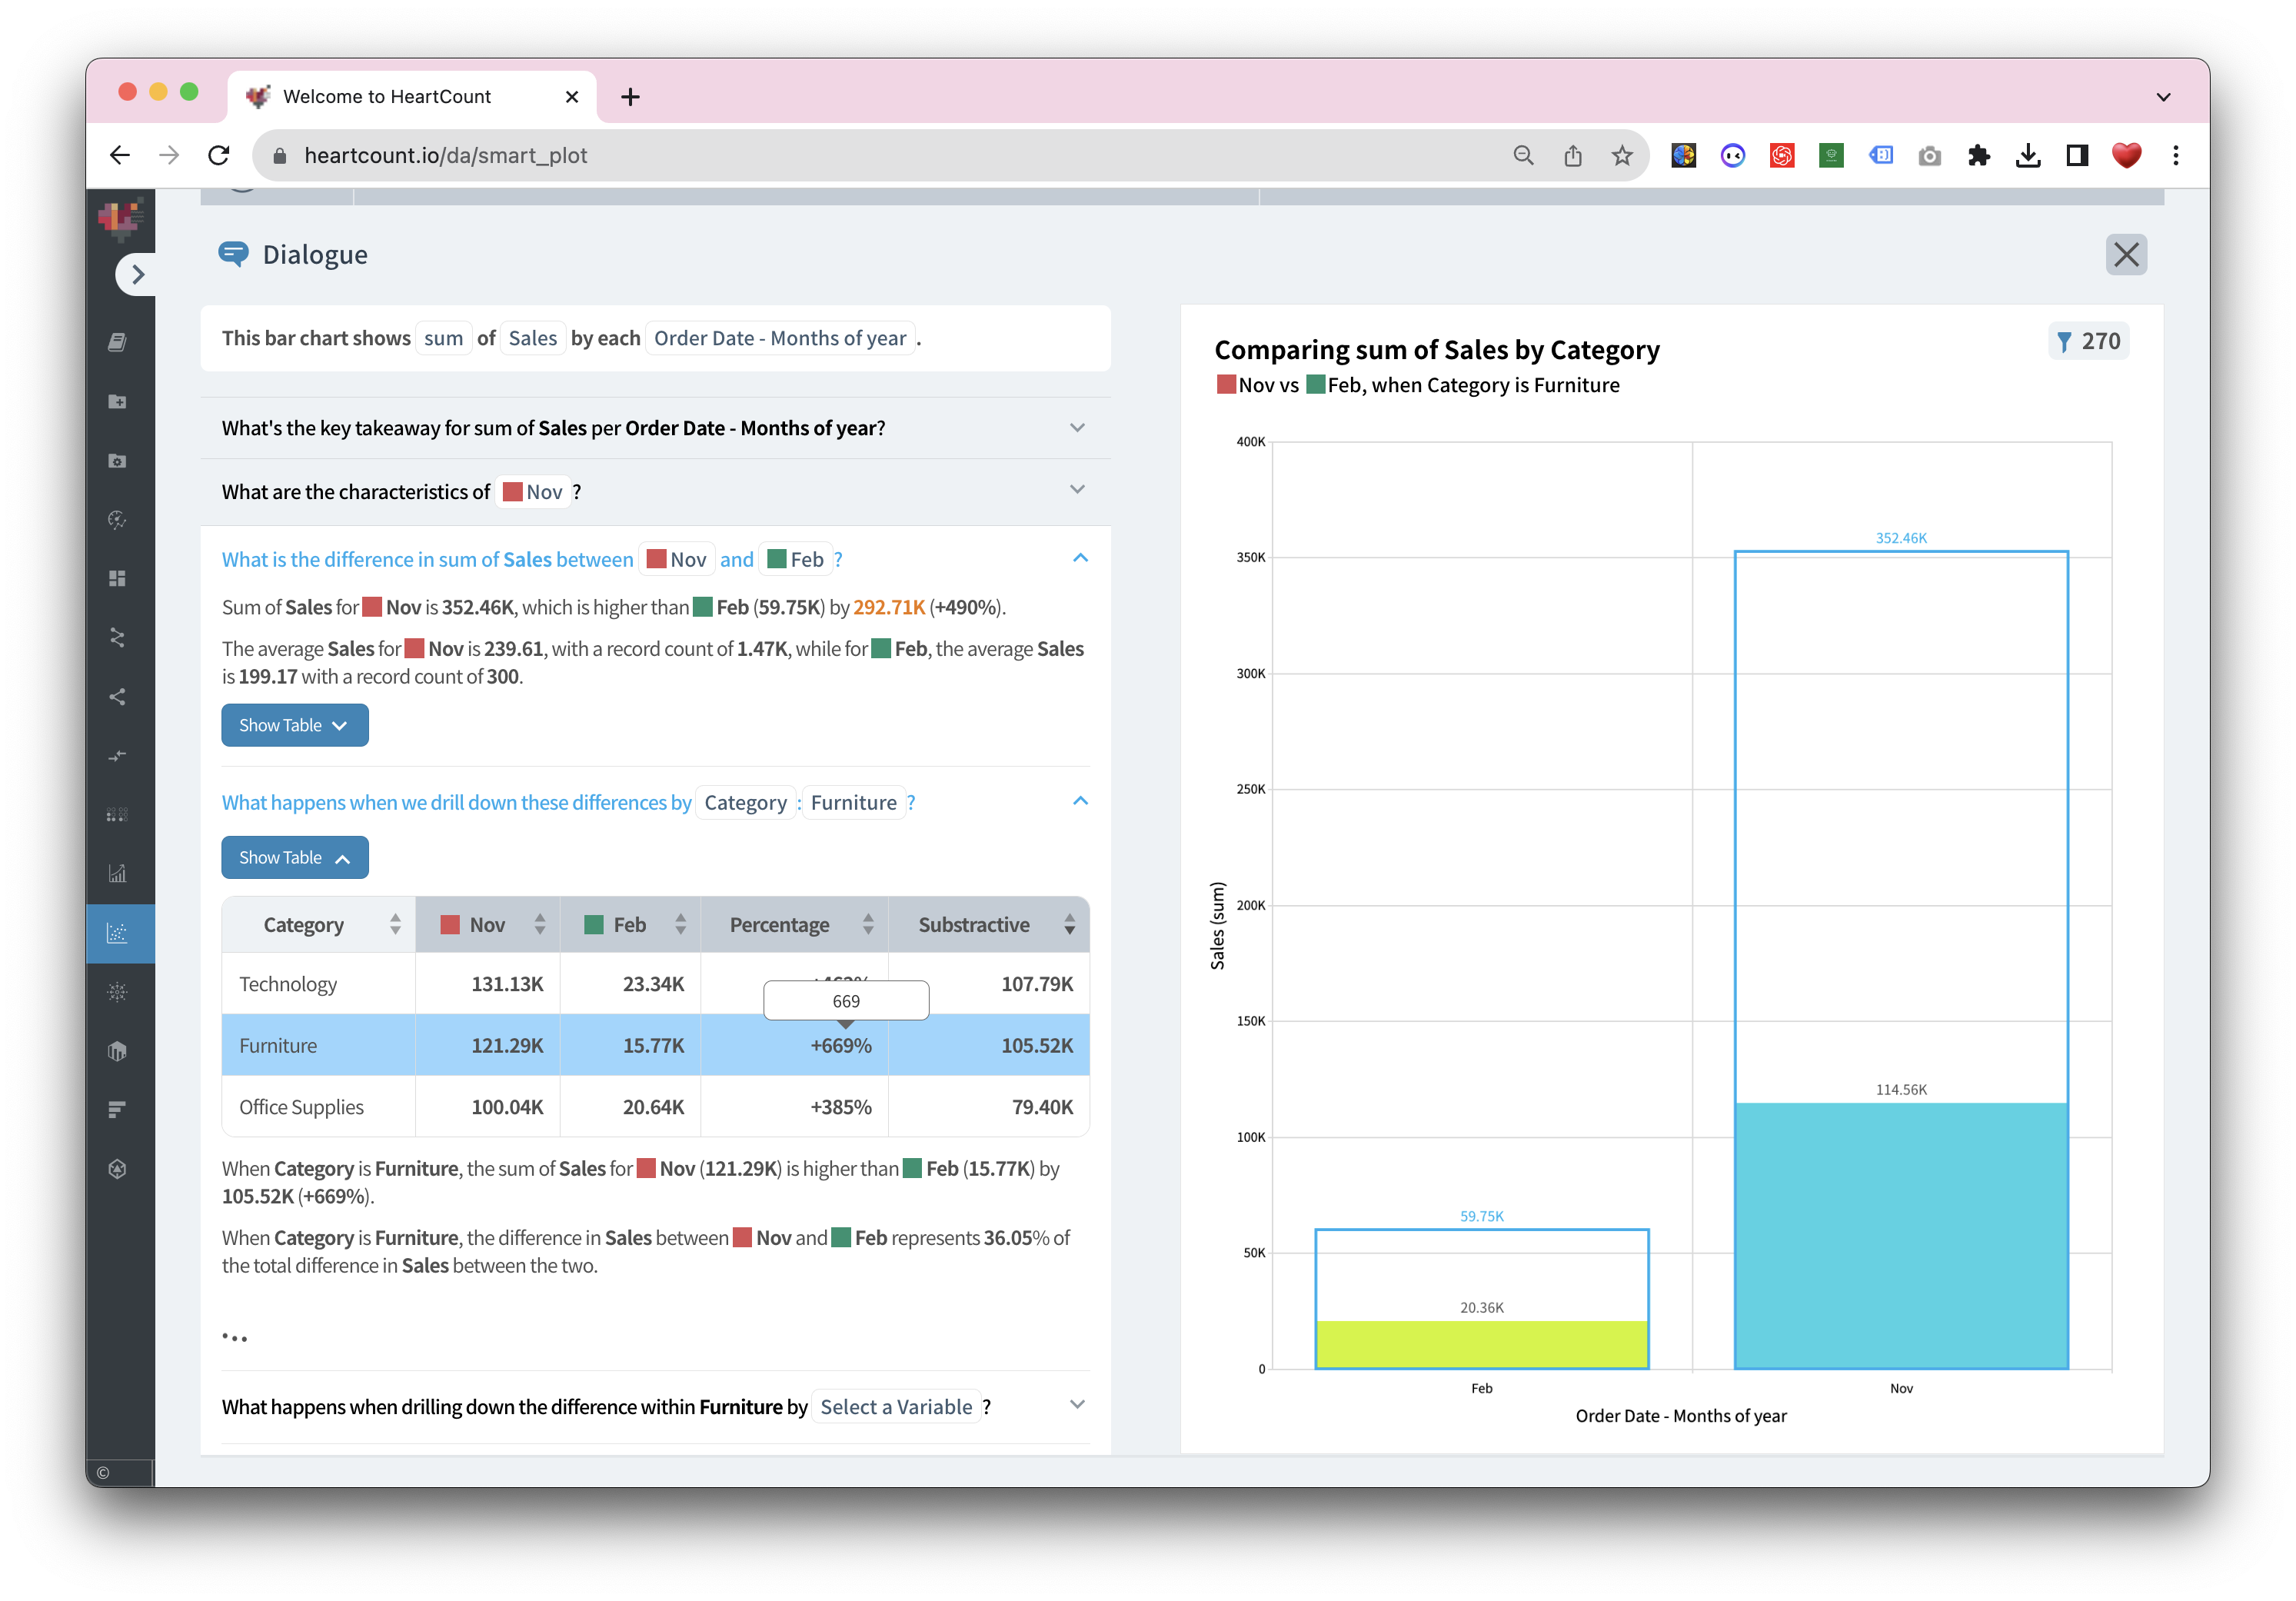2296x1601 pixels.
Task: Reload the page
Action: click(x=219, y=156)
